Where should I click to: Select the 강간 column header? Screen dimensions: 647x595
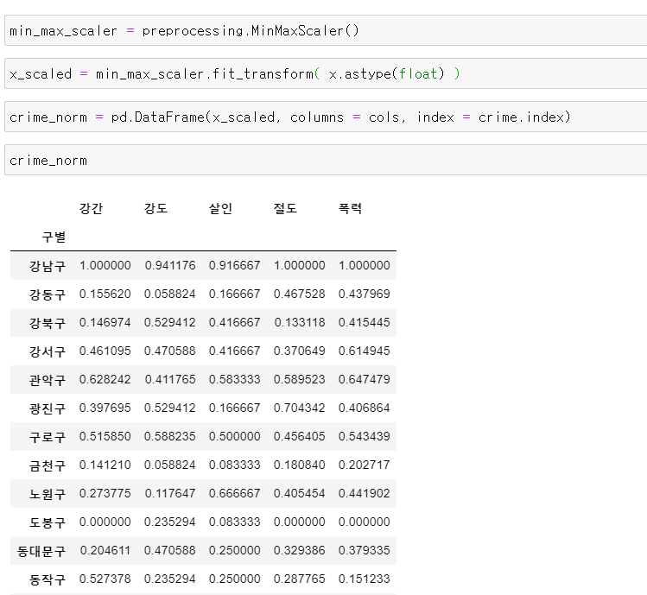pos(92,208)
